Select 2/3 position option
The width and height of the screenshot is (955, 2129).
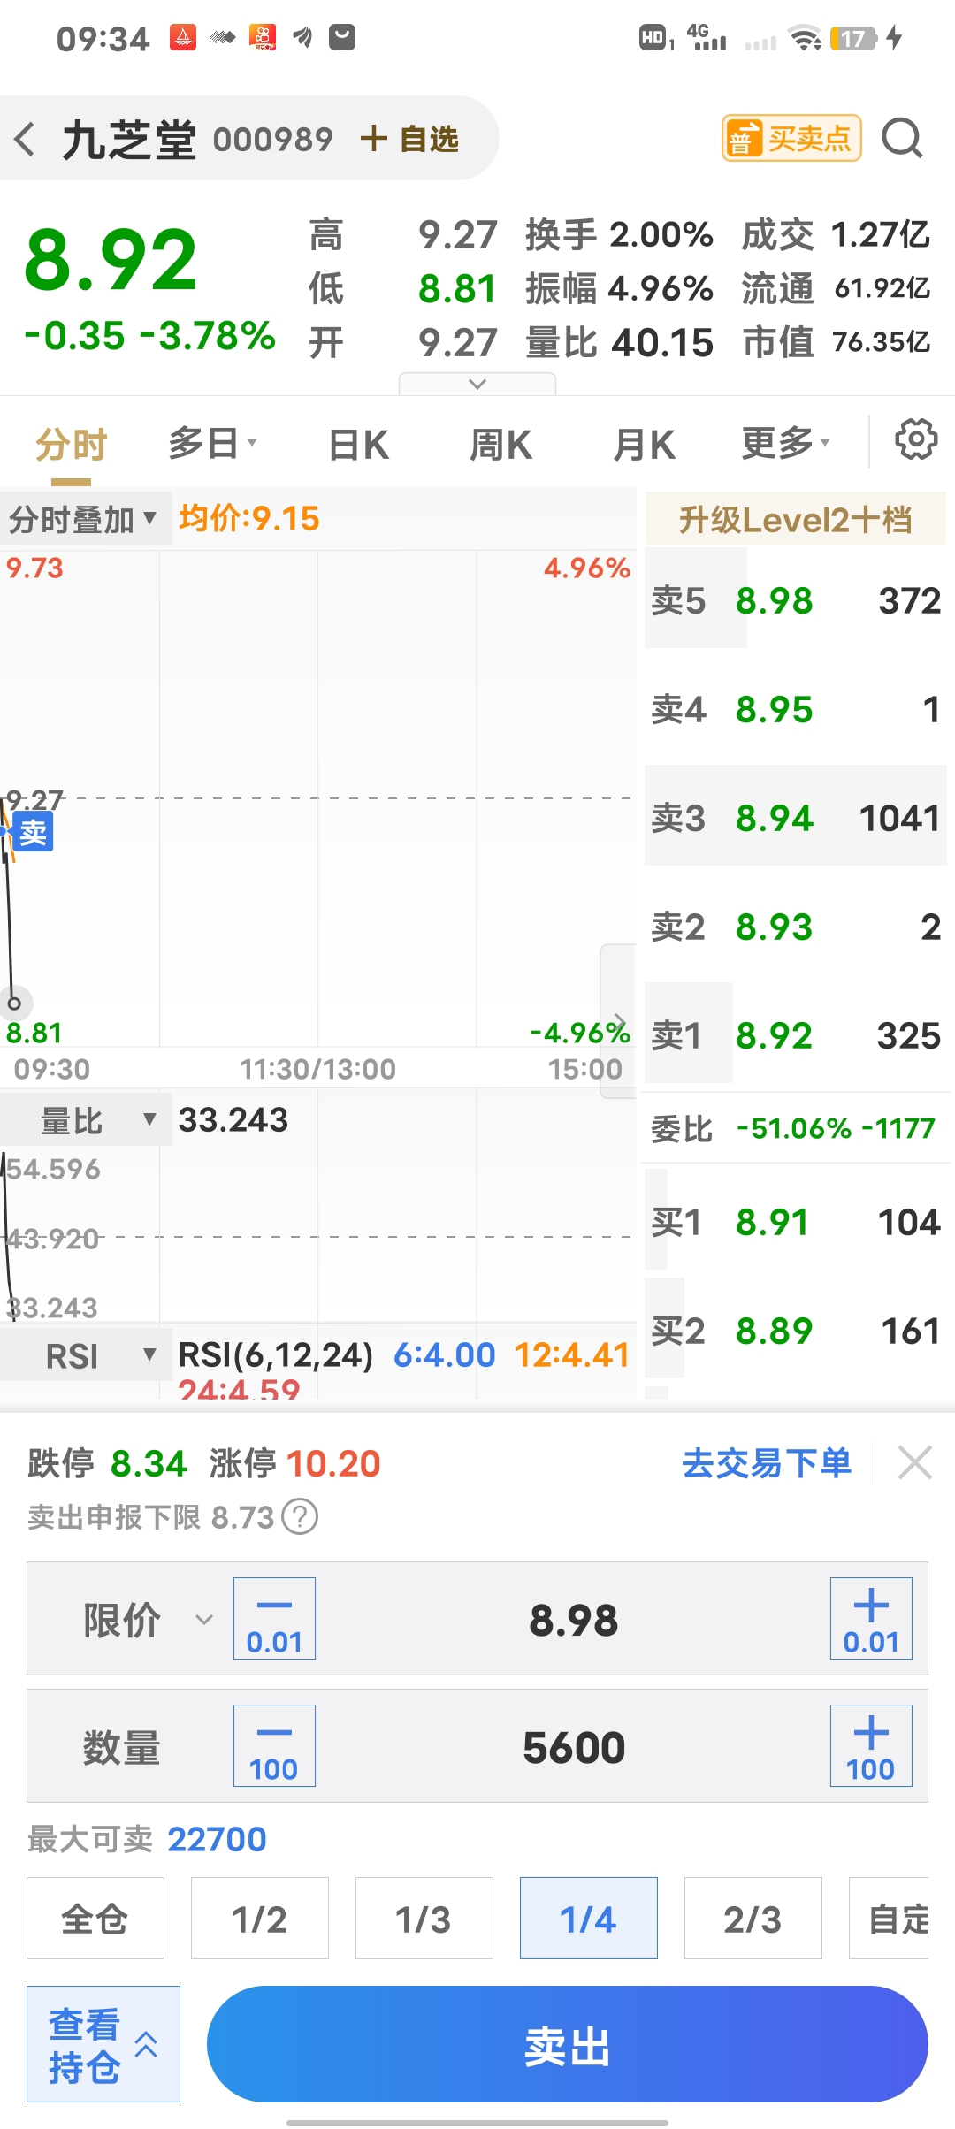[753, 1919]
